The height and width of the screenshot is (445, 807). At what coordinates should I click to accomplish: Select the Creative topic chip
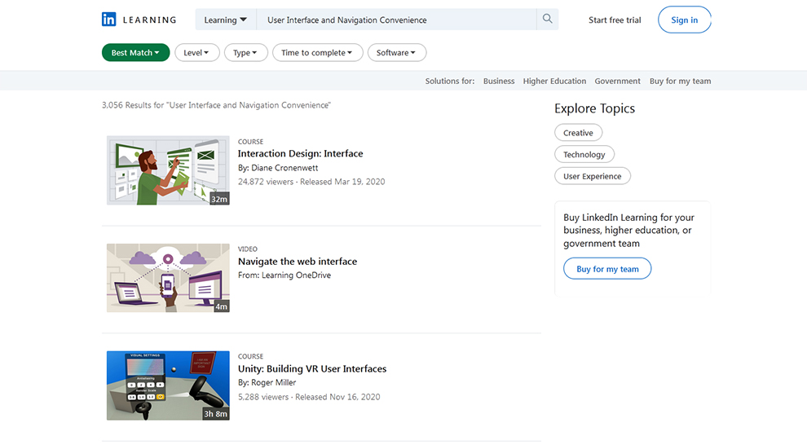click(578, 133)
